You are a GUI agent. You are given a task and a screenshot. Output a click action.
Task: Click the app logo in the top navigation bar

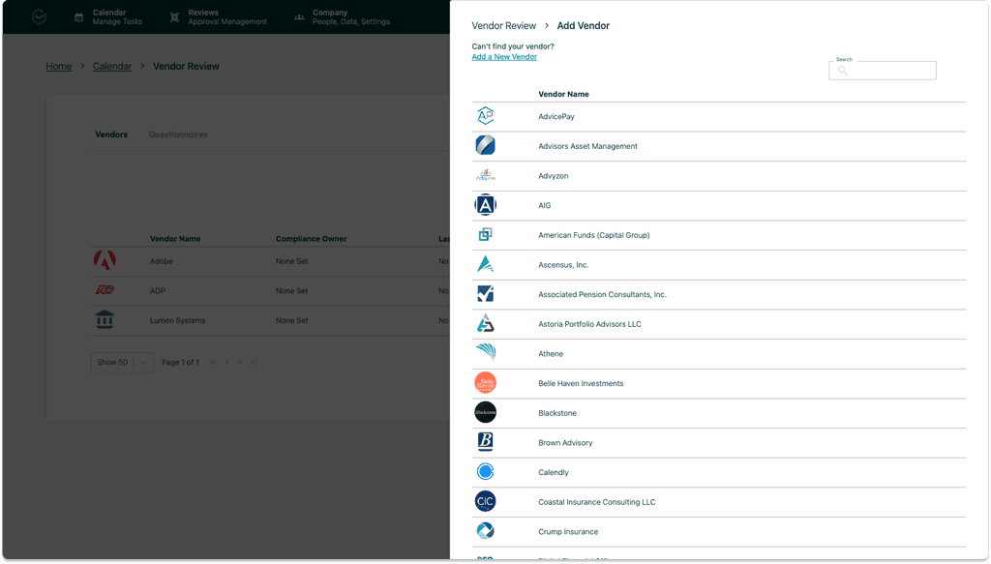point(37,15)
